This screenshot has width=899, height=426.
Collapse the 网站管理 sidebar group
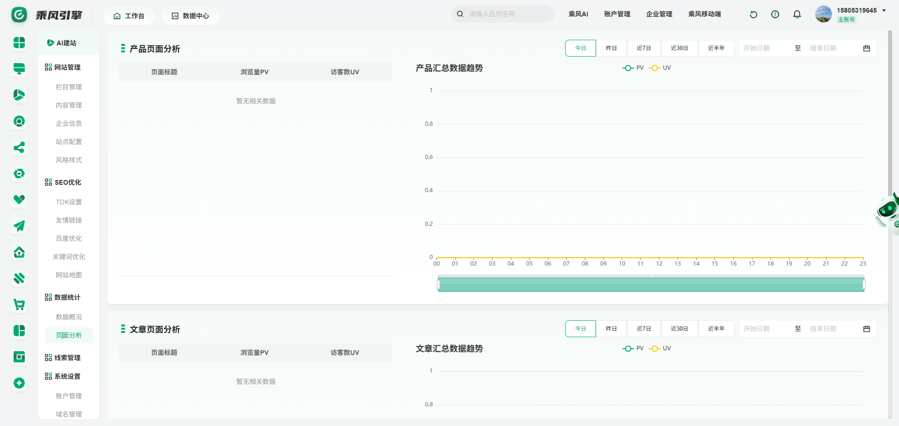[67, 67]
